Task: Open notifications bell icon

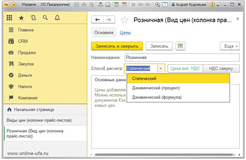Action: coord(57,18)
